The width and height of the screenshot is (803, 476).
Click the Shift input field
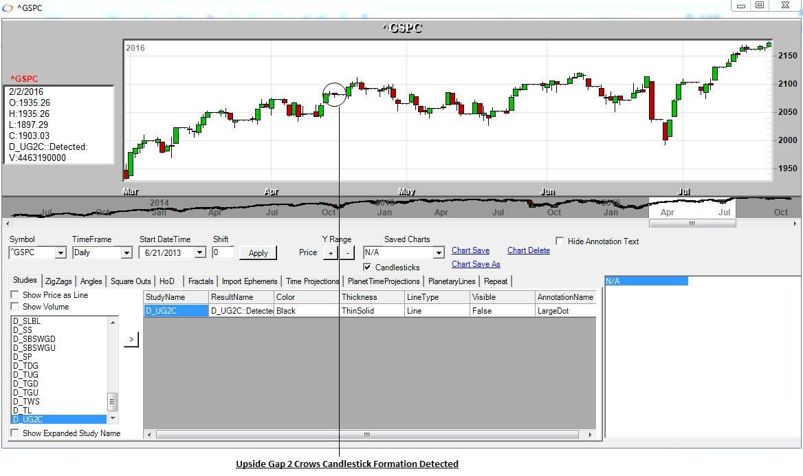[x=223, y=253]
